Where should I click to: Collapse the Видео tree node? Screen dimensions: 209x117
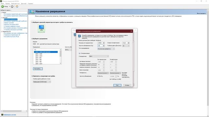[2, 12]
